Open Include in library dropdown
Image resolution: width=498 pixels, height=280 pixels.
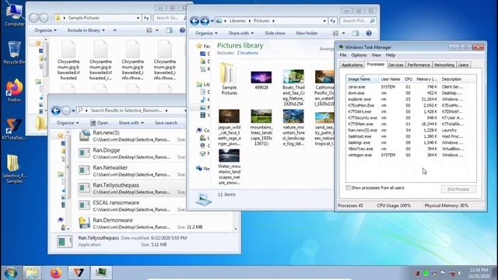(x=86, y=30)
